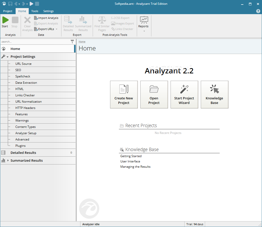Screen dimensions: 262x227
Task: Click the Back arrow in title bar
Action: (16, 4)
